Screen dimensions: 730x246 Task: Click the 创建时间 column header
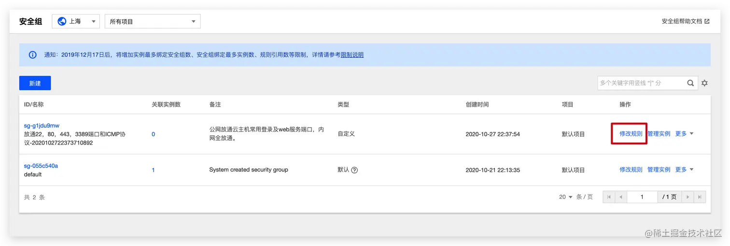(x=477, y=104)
